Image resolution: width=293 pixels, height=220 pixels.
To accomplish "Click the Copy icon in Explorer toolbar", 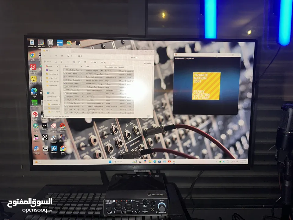I will 62,62.
